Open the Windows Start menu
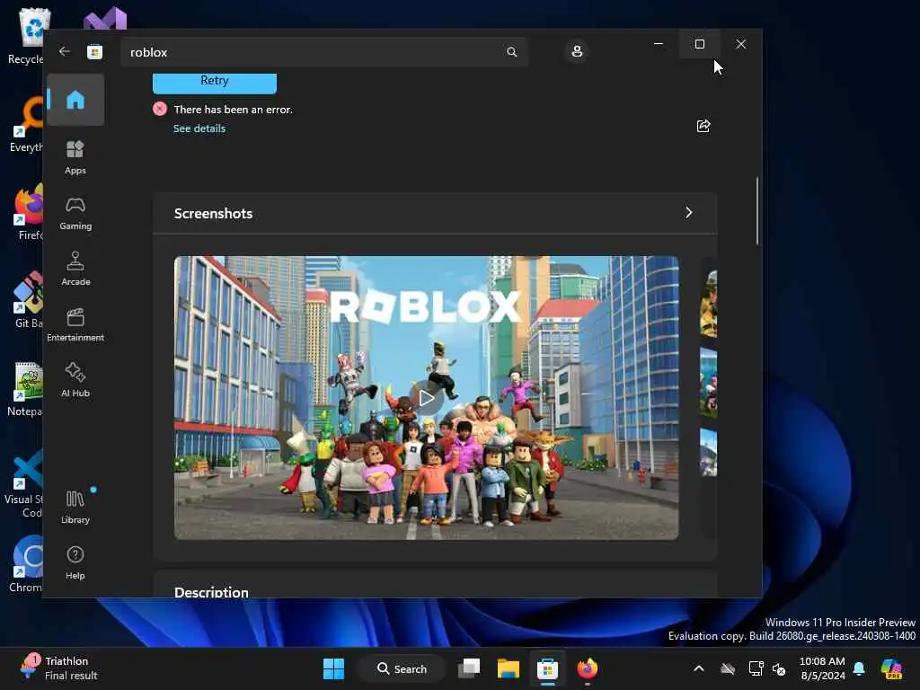Screen dimensions: 920x690 pyautogui.click(x=334, y=668)
